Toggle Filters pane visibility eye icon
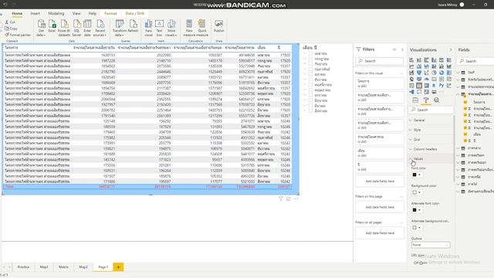 pyautogui.click(x=394, y=49)
